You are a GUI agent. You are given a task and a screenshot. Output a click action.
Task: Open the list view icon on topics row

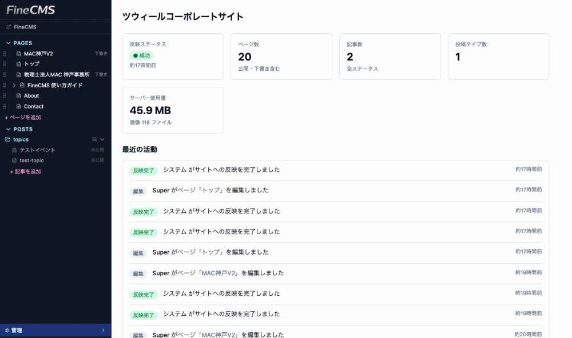coord(94,139)
